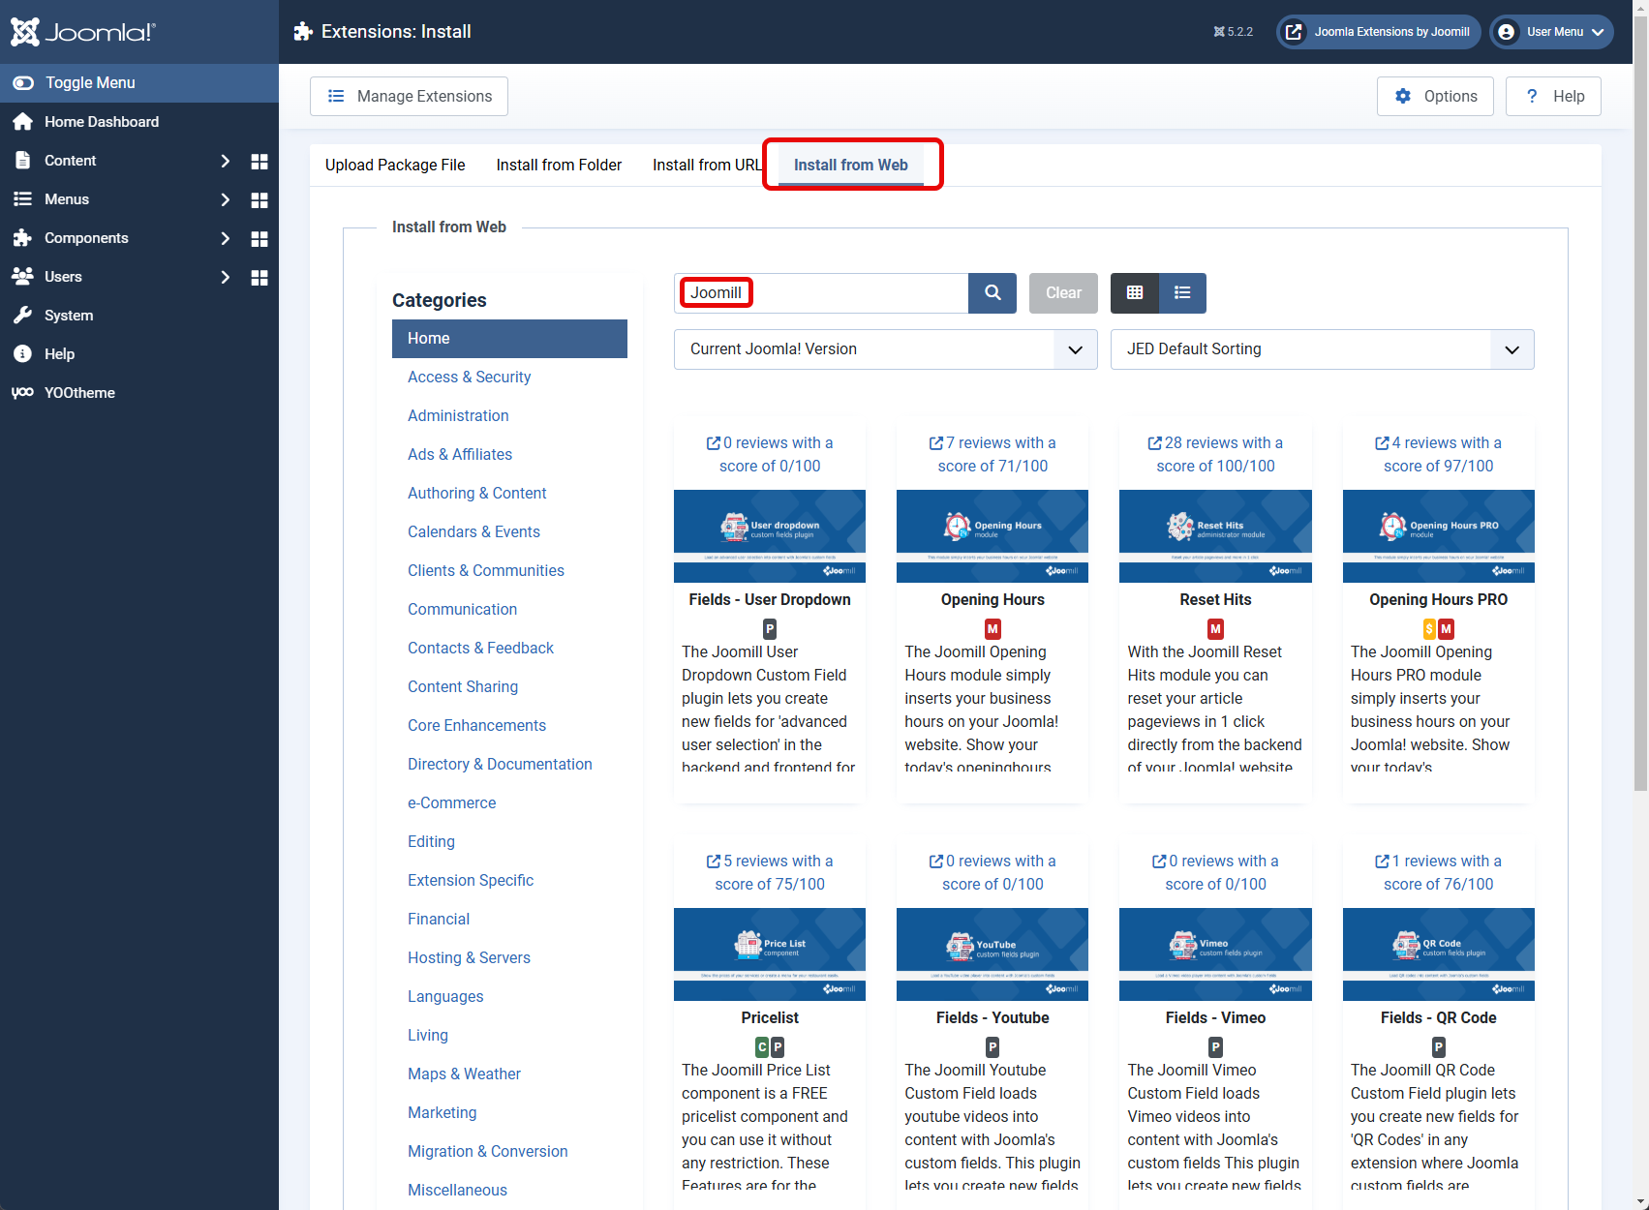Select the Install from Folder tab
Image resolution: width=1649 pixels, height=1210 pixels.
click(x=559, y=166)
